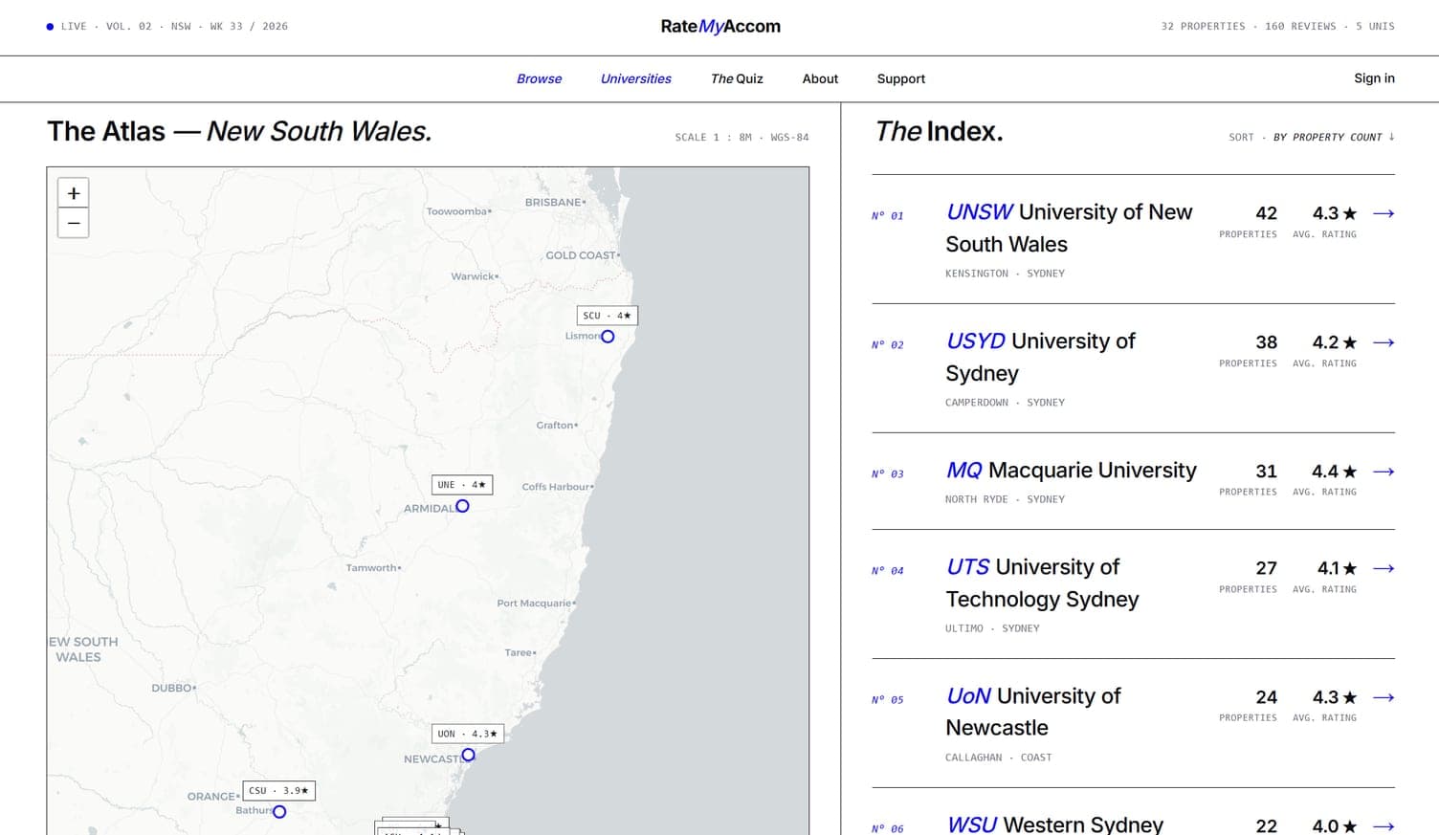Viewport: 1439px width, 835px height.
Task: Click the arrow for University of Newcastle row
Action: coord(1384,697)
